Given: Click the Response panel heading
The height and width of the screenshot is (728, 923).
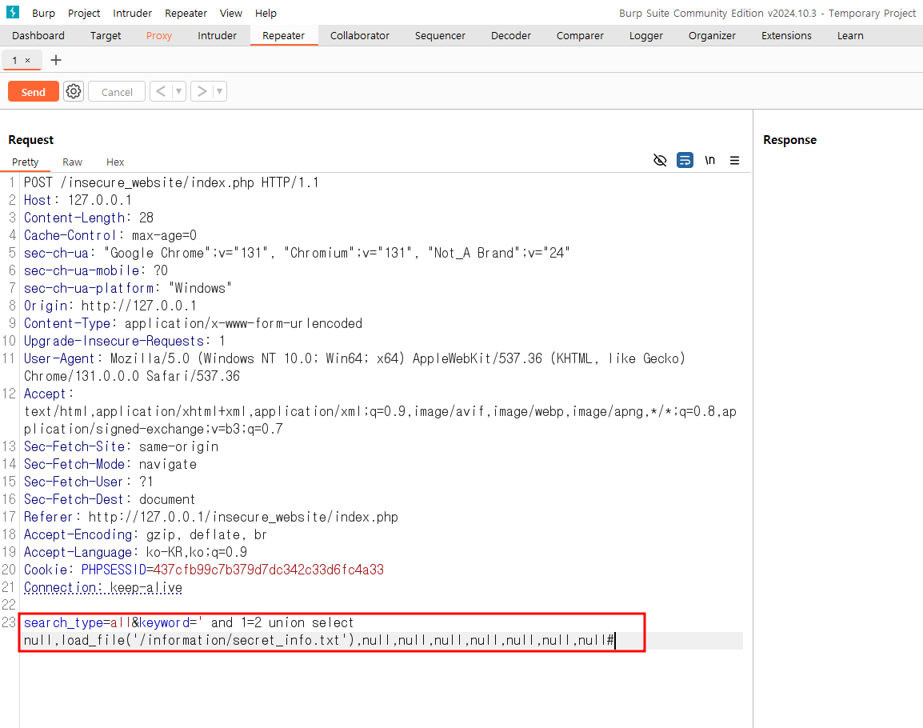Looking at the screenshot, I should click(789, 140).
